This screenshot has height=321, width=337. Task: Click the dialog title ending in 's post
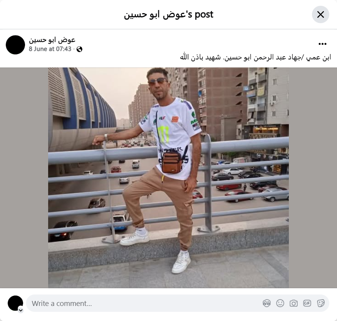(x=169, y=15)
